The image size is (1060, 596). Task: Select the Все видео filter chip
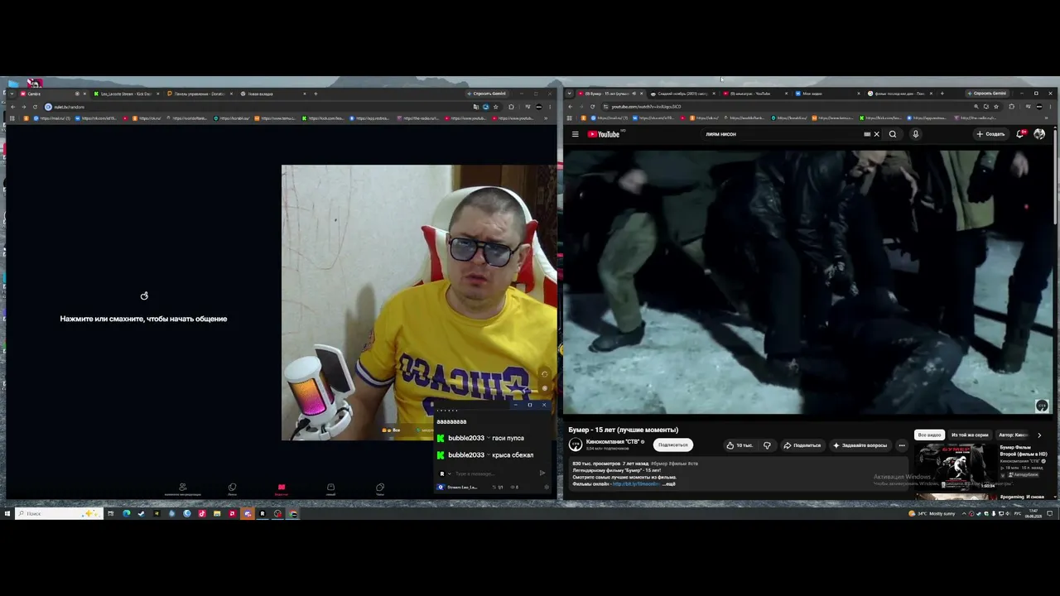tap(929, 435)
